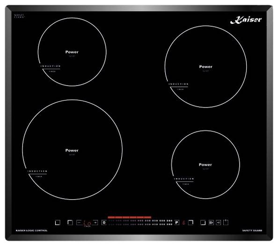Click the Safety Guard label
Screen dimensions: 278x246
pyautogui.click(x=252, y=231)
